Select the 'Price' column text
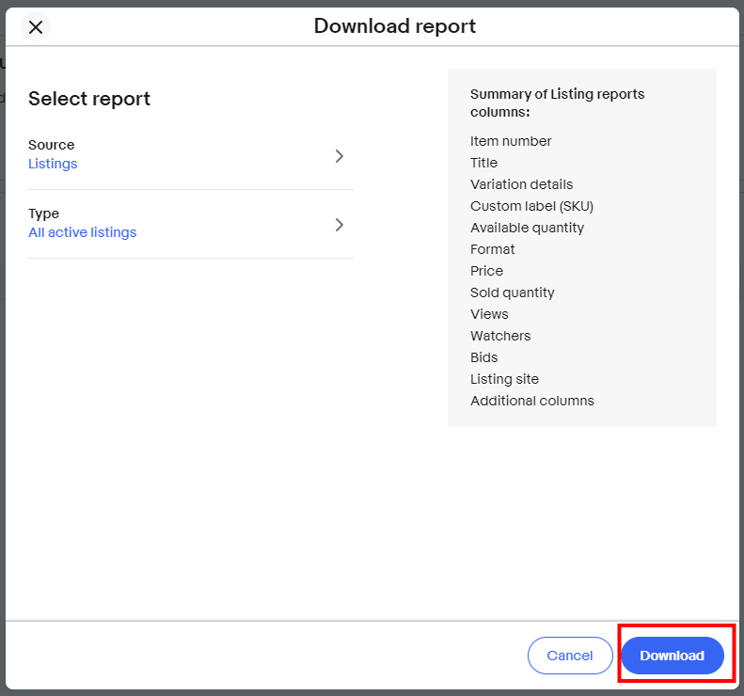Viewport: 744px width, 696px height. 486,271
